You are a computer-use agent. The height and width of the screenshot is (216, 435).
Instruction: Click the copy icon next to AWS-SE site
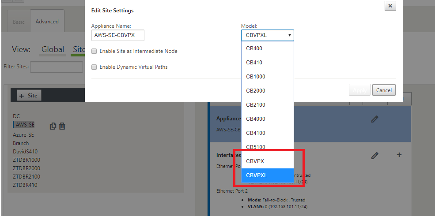[x=53, y=126]
